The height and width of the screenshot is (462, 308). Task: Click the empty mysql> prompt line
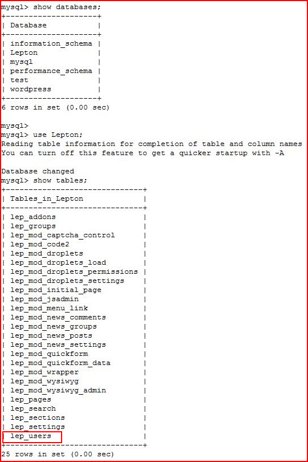coord(15,126)
